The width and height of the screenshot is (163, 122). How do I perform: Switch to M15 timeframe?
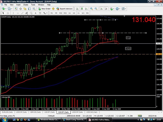[61, 13]
